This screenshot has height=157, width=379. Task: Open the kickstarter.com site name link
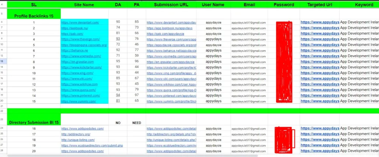(81, 67)
